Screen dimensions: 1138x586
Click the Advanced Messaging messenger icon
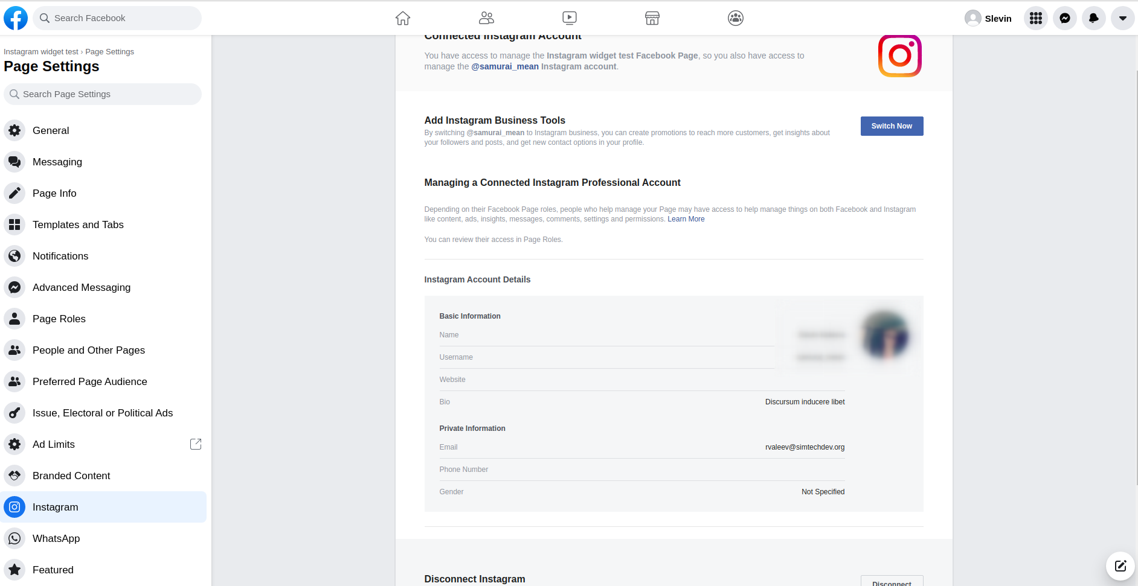click(x=14, y=287)
